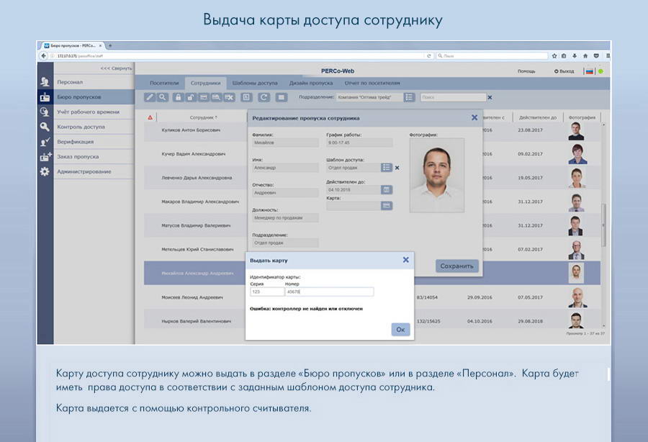Open calendar picker for Действителен до

point(387,189)
